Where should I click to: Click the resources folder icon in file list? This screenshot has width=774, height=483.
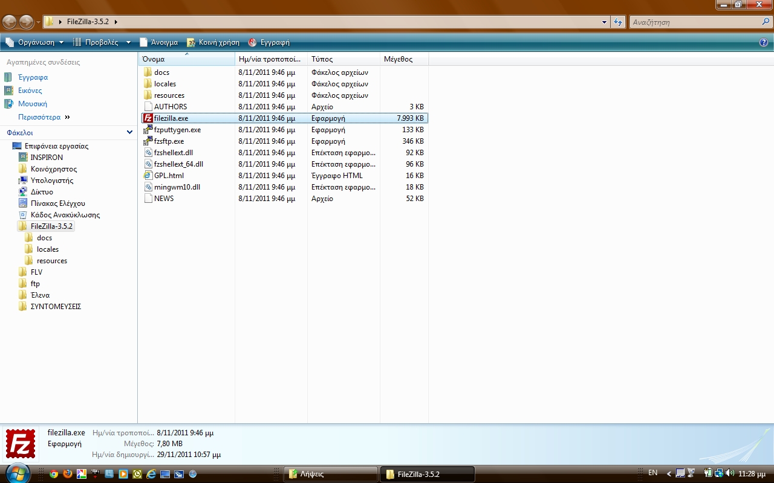click(148, 95)
